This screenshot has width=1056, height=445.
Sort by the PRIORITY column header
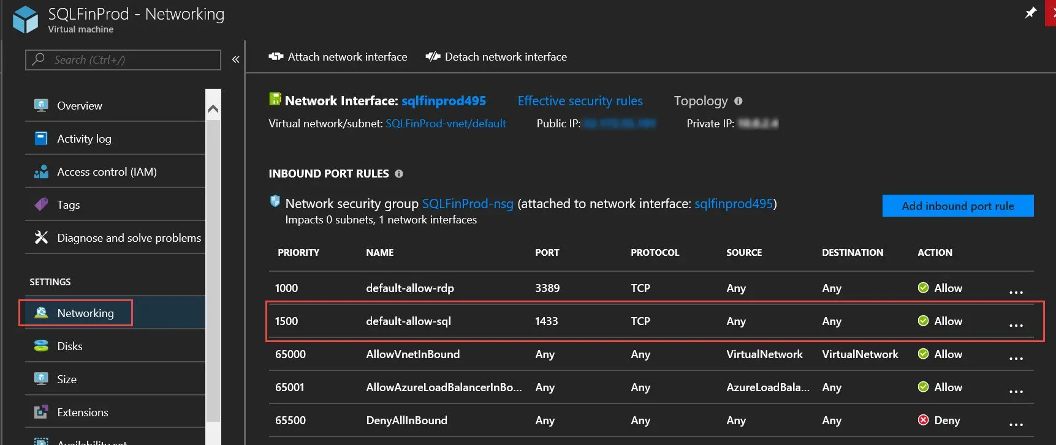(x=298, y=252)
